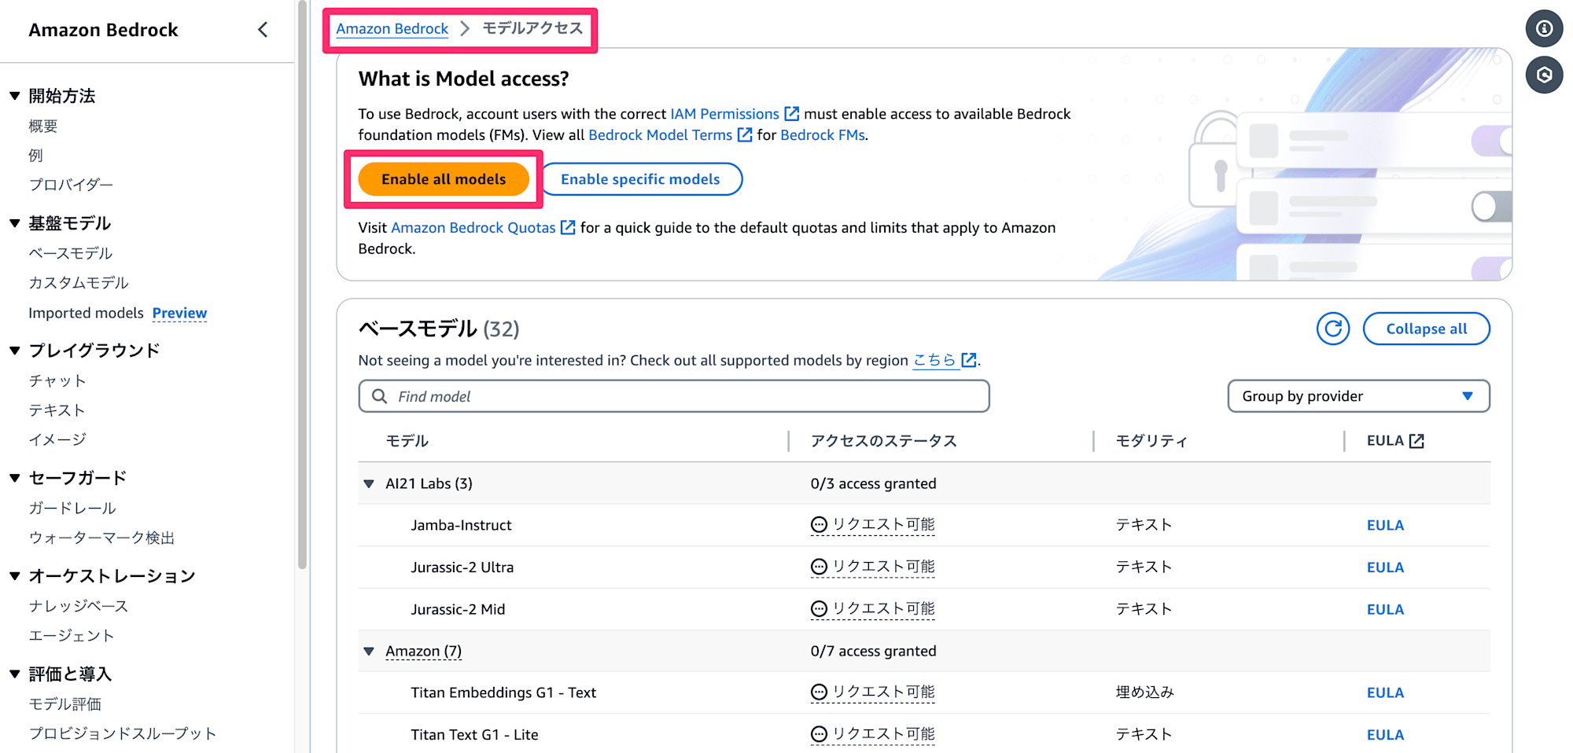Image resolution: width=1573 pixels, height=753 pixels.
Task: Open the EULA link for Jurassic-2 Mid
Action: [x=1385, y=609]
